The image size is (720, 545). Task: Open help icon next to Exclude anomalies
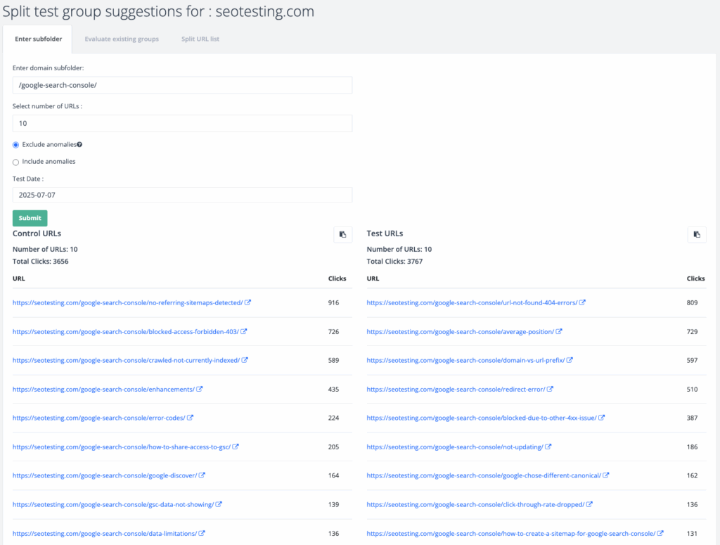click(79, 145)
